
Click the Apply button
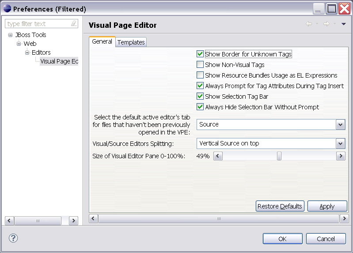click(x=327, y=206)
